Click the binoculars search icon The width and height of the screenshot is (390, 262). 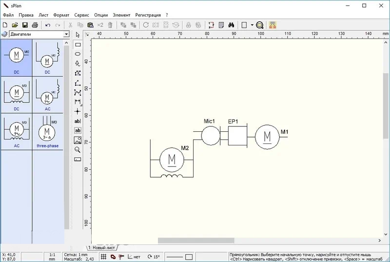coord(232,24)
